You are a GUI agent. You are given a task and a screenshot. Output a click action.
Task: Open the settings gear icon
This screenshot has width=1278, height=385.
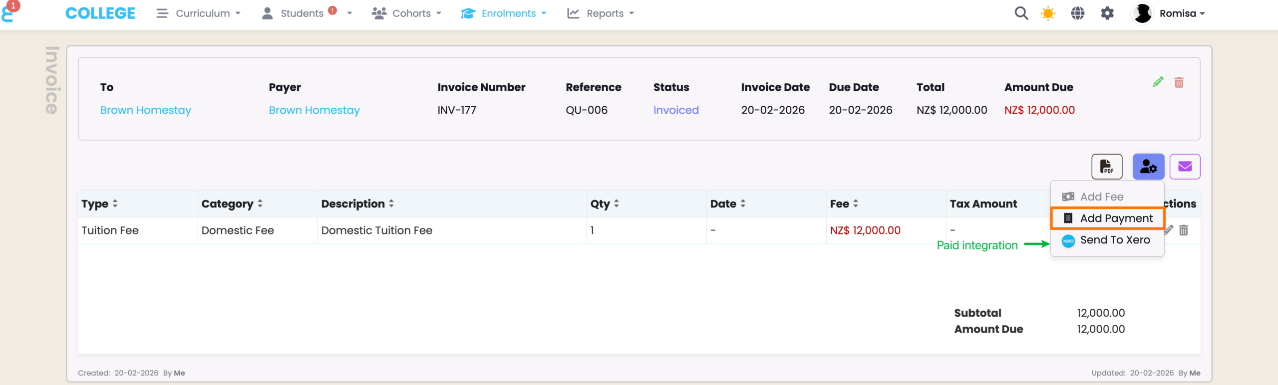click(x=1107, y=13)
